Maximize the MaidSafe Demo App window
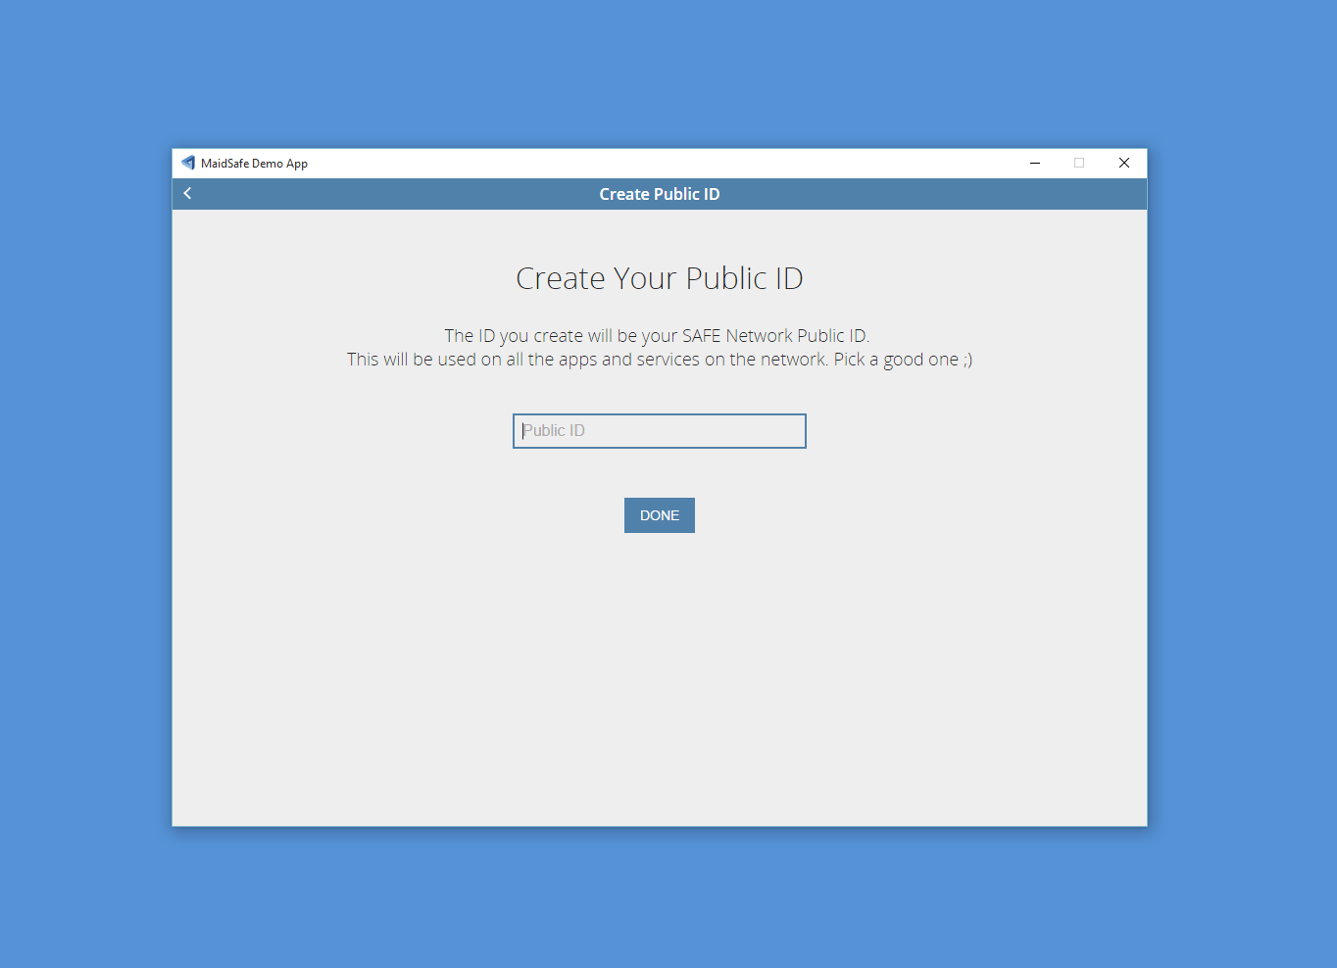 1079,163
